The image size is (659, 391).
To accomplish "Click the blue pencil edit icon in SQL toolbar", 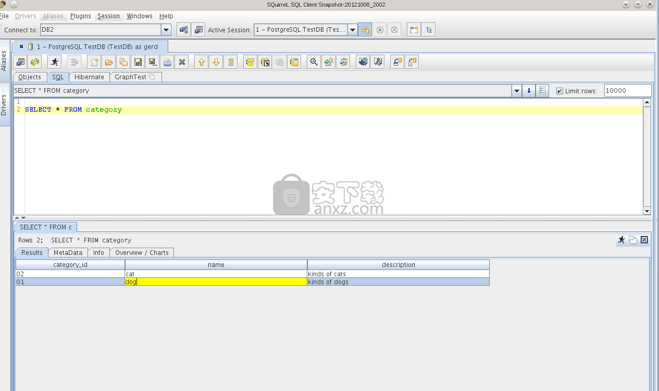I will [x=378, y=62].
